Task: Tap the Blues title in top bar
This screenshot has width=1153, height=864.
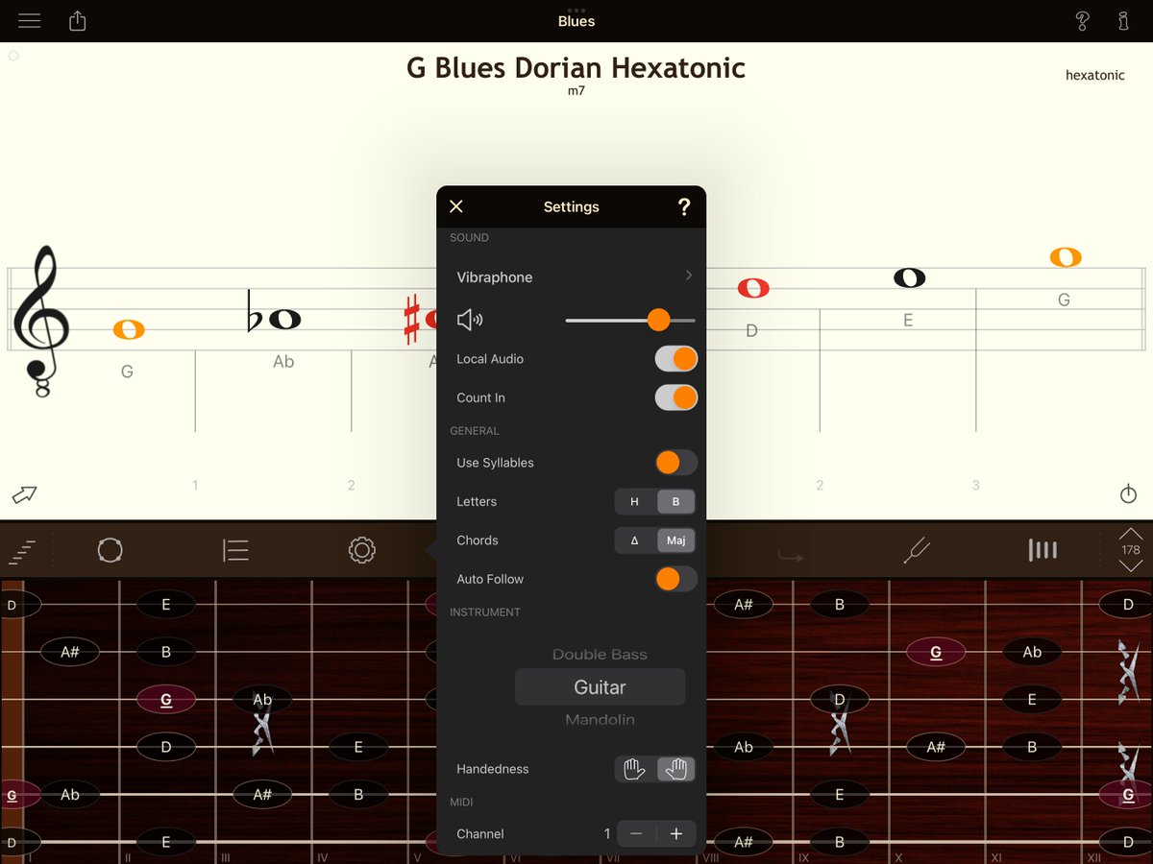Action: [x=576, y=21]
